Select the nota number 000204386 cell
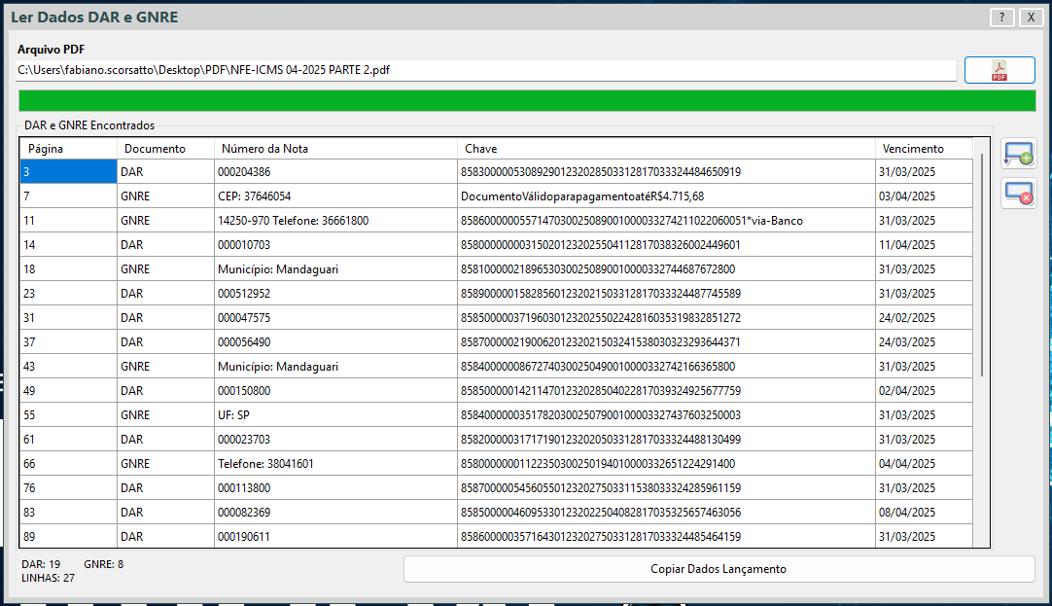Screen dimensions: 1052x606 point(335,172)
